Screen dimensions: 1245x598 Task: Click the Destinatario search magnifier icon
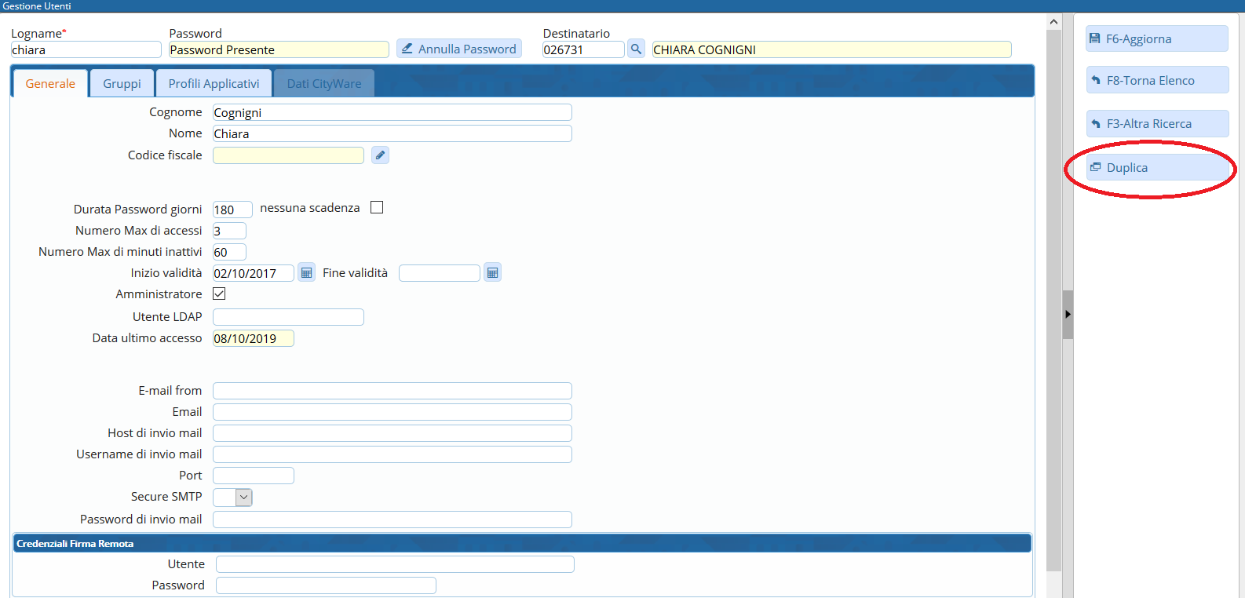(x=636, y=49)
